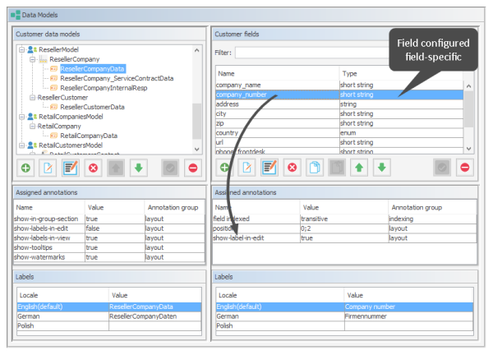Edit selected data model details
This screenshot has height=355, width=493.
tap(71, 168)
